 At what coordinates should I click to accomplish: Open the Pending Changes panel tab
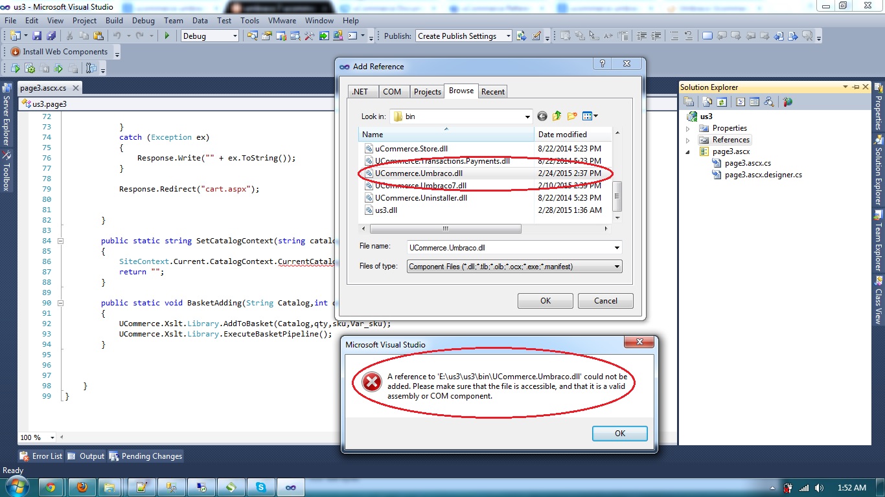146,456
